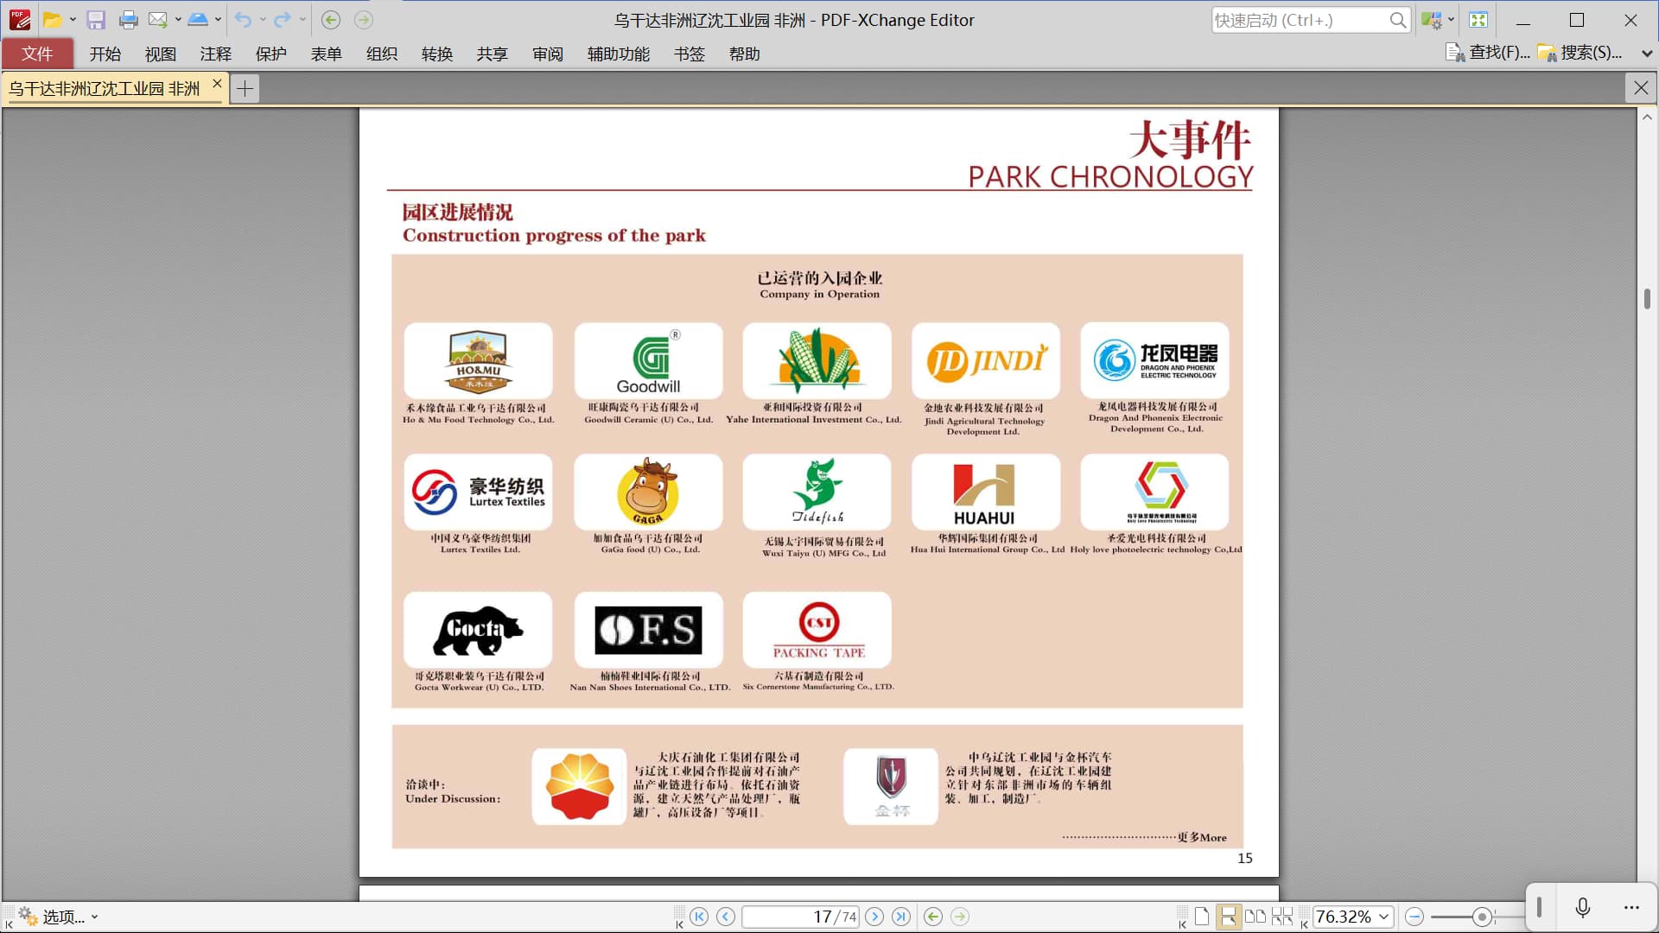This screenshot has width=1659, height=933.
Task: Click the zoom slider handle
Action: pyautogui.click(x=1482, y=917)
